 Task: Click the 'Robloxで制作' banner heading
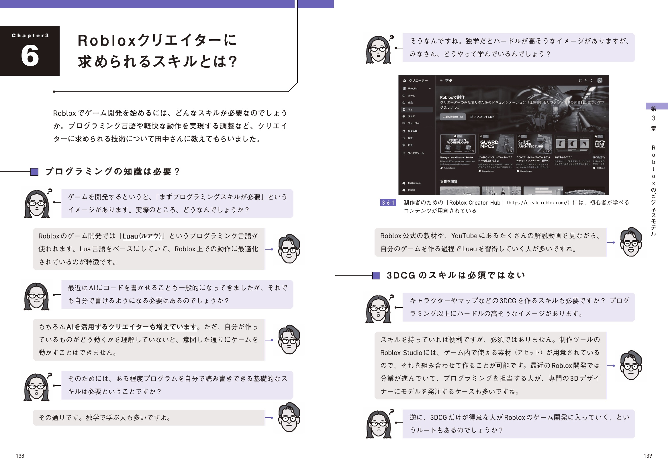click(x=452, y=97)
